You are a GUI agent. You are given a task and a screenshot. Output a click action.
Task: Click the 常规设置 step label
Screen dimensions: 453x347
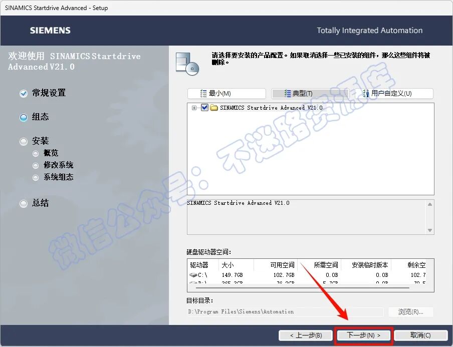pyautogui.click(x=49, y=93)
